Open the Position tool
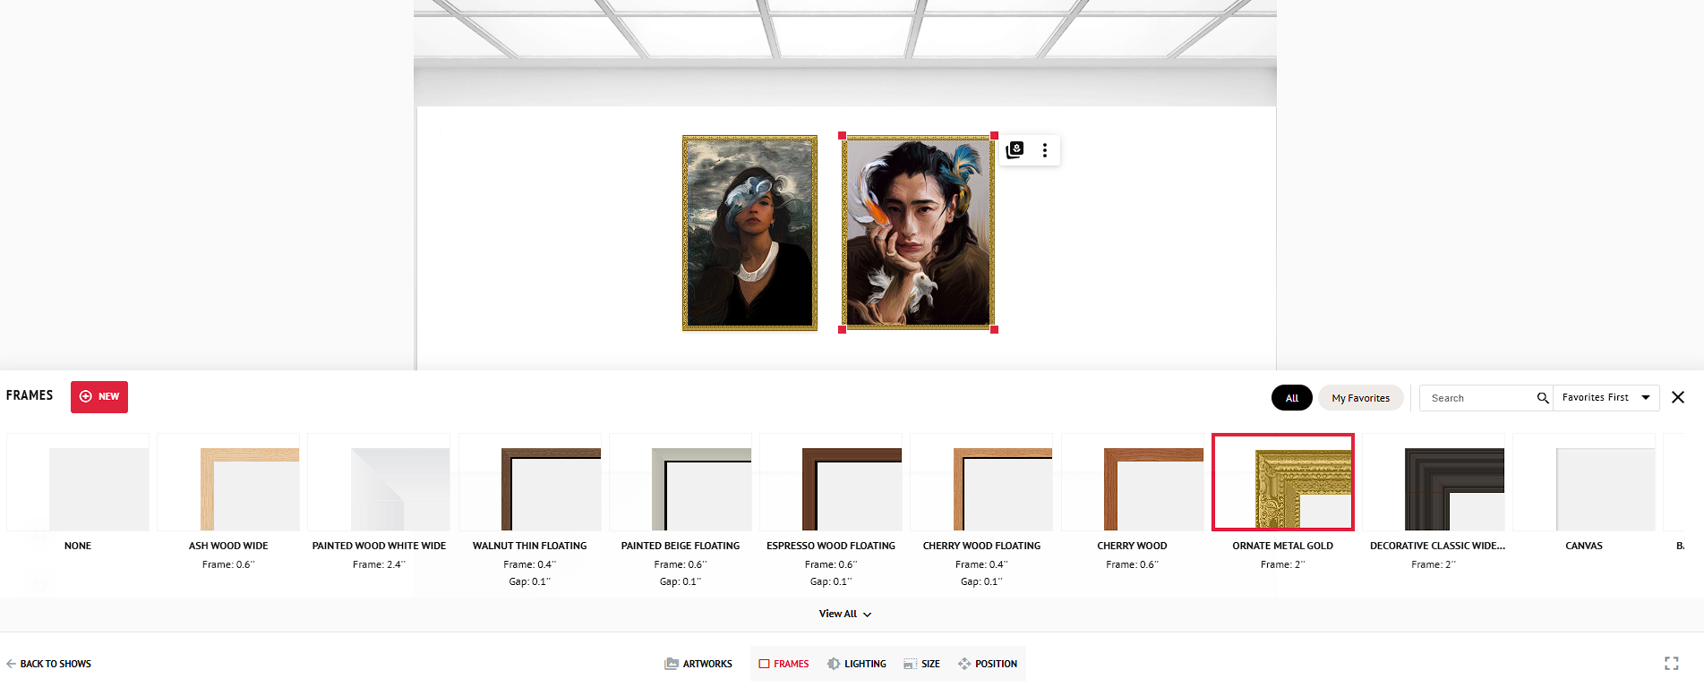Viewport: 1704px width, 695px height. click(x=988, y=664)
